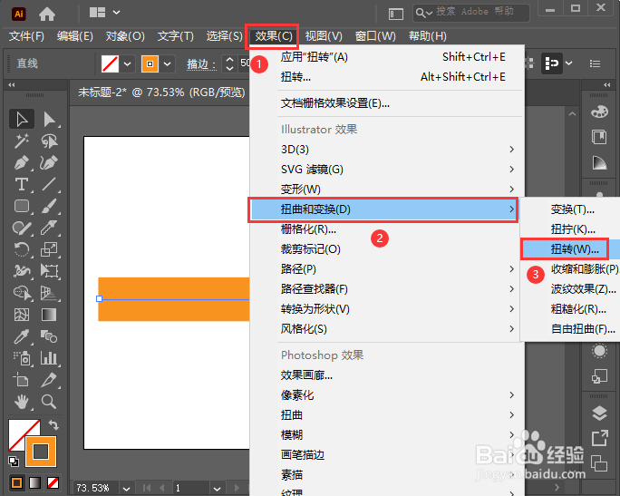Screen dimensions: 620x496
Task: Click 文档栅格效果设置(E)...
Action: pos(388,103)
